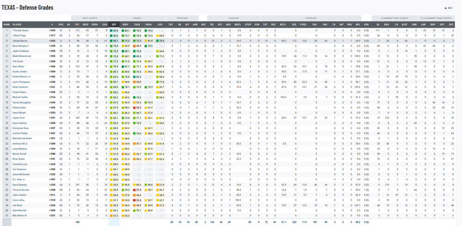
Task: Sort by the PEN column header
Action: (366, 24)
